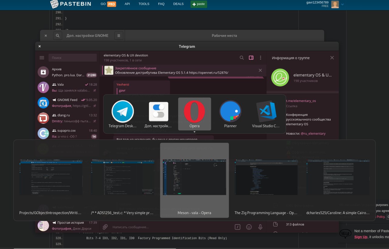Viewport: 389px width, 249px height.
Task: Open the supapro.cxx chat
Action: click(67, 133)
